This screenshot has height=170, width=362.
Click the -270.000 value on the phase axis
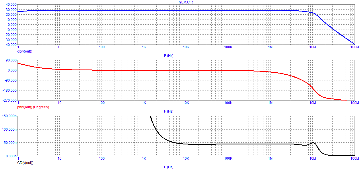[x=9, y=101]
